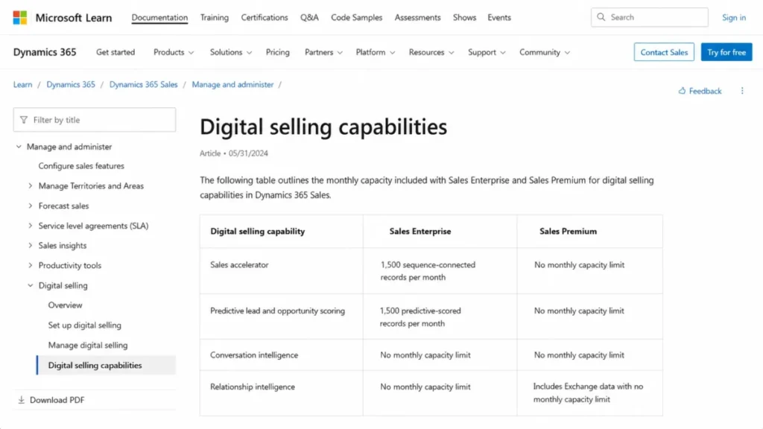Screen dimensions: 763x429
Task: Expand Service level agreements (SLA)
Action: tap(30, 226)
